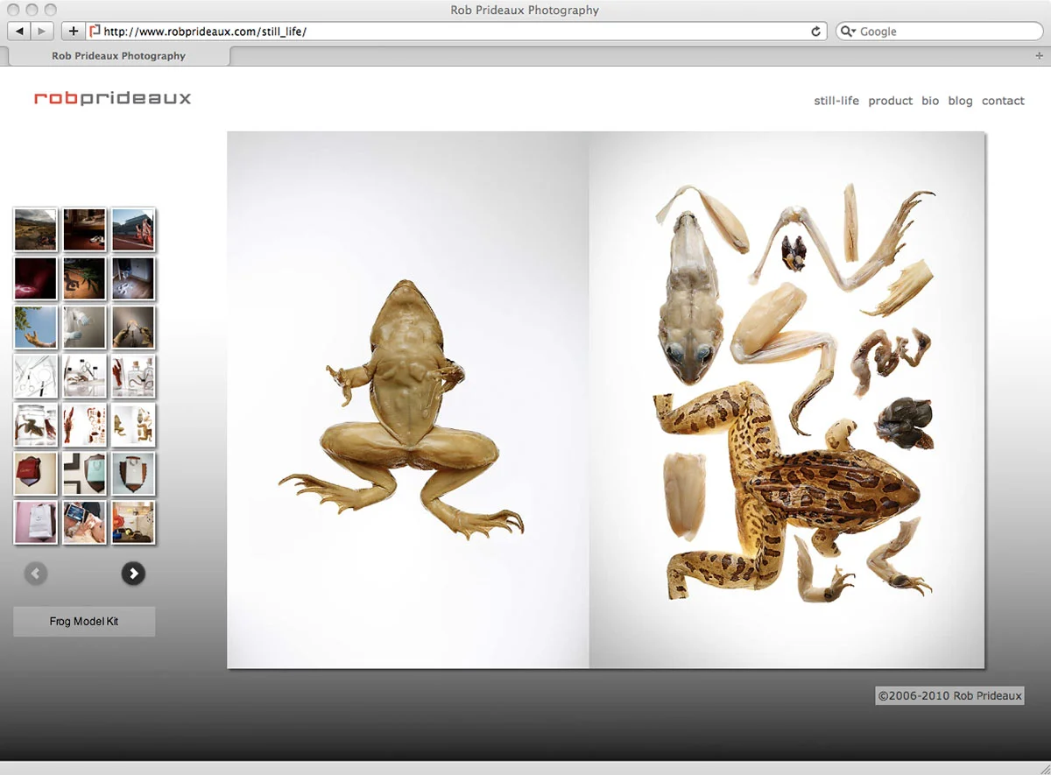Show previous thumbnails with the grey arrow
This screenshot has height=775, width=1051.
pos(36,574)
